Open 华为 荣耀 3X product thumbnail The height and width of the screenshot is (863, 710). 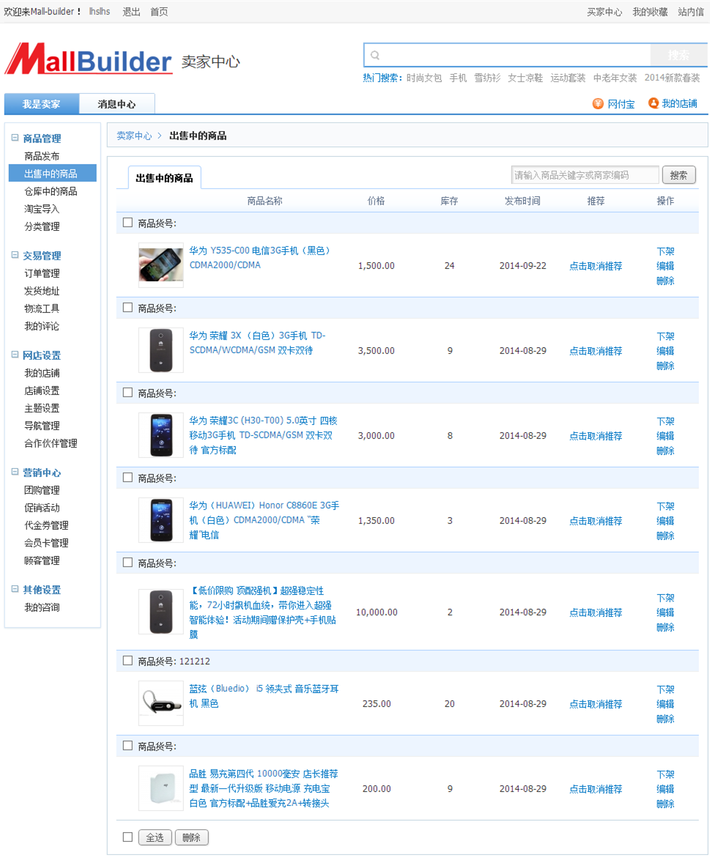[x=160, y=351]
